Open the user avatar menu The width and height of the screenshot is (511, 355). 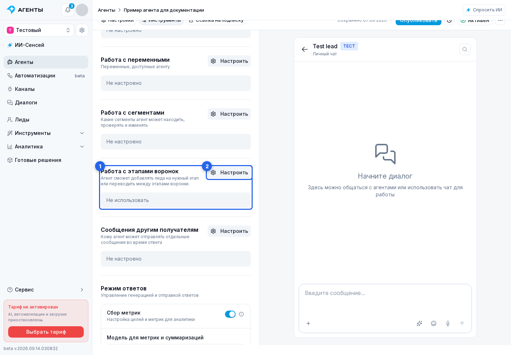pyautogui.click(x=82, y=10)
